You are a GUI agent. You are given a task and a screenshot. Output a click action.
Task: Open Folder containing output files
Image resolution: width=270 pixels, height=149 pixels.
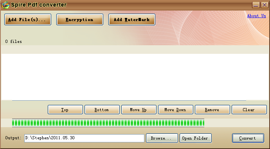click(196, 138)
